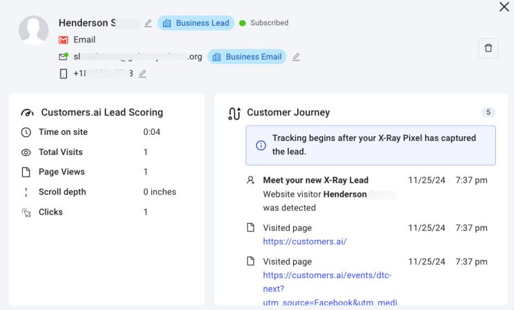Click the Time on site value 0:04

click(x=152, y=132)
